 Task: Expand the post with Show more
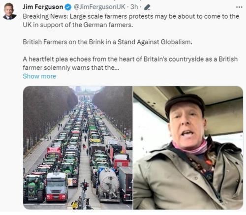[39, 76]
